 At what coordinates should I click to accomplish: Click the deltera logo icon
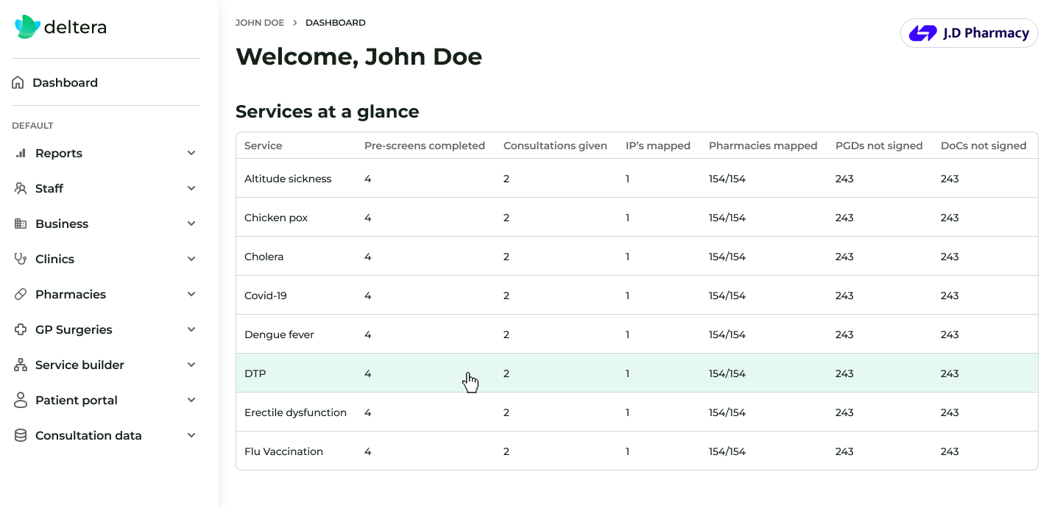pyautogui.click(x=28, y=27)
